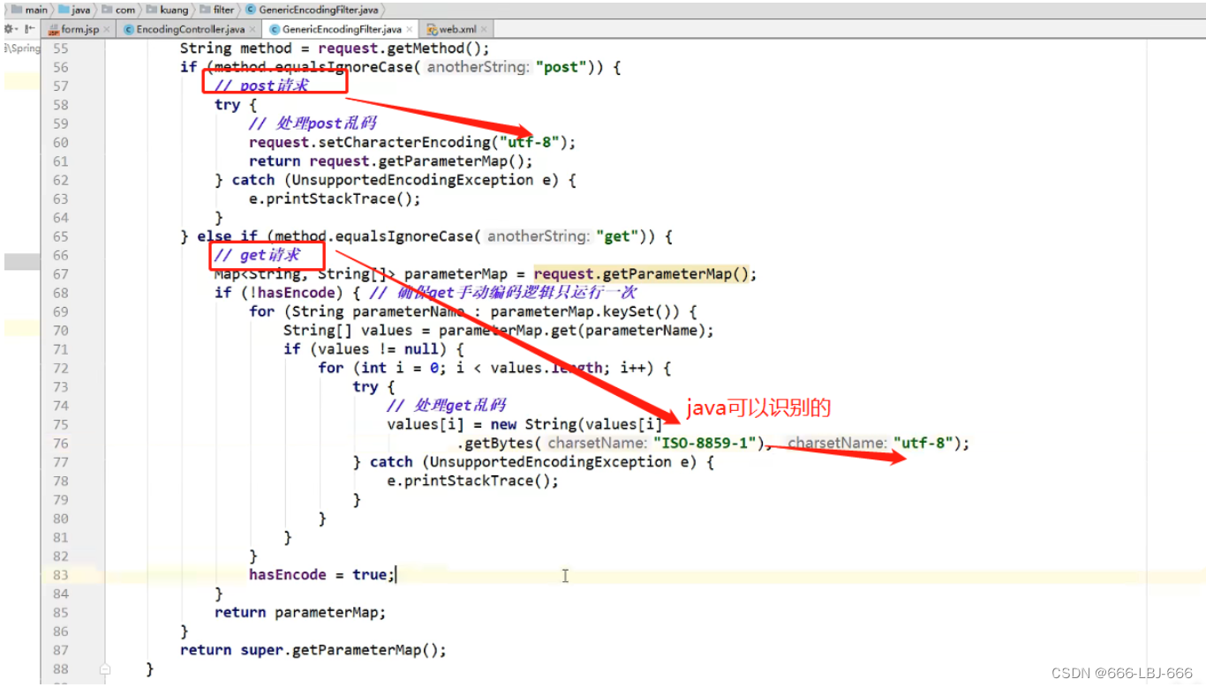Click 'String[] values' on line 70
The width and height of the screenshot is (1206, 687).
[x=348, y=330]
